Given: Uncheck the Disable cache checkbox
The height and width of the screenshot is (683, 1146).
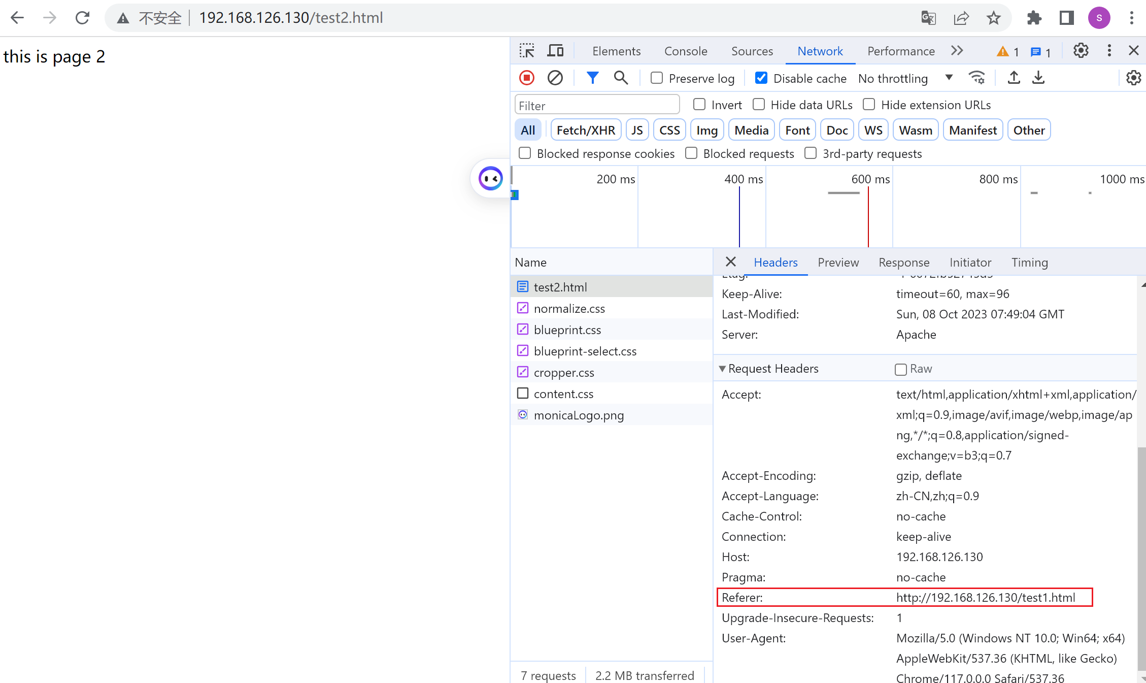Looking at the screenshot, I should click(x=761, y=78).
